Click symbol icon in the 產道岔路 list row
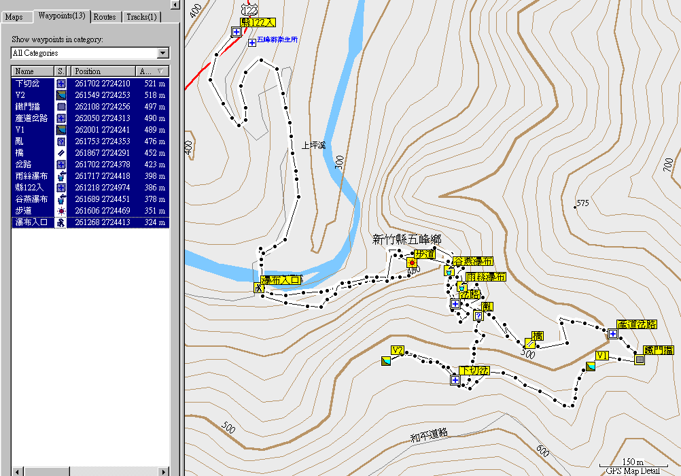The height and width of the screenshot is (476, 681). [x=61, y=118]
